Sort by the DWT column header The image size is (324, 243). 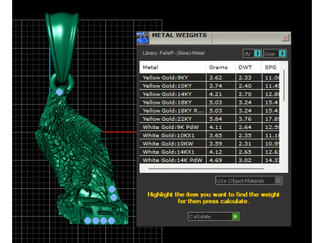click(248, 67)
